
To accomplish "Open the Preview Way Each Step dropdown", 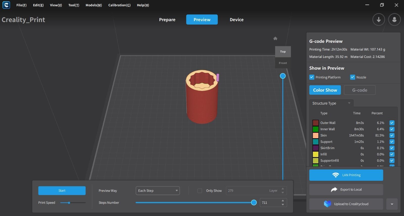I will [x=158, y=191].
